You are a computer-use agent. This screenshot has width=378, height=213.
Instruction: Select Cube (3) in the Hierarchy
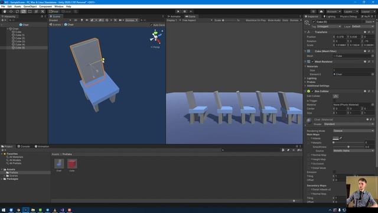(x=19, y=41)
